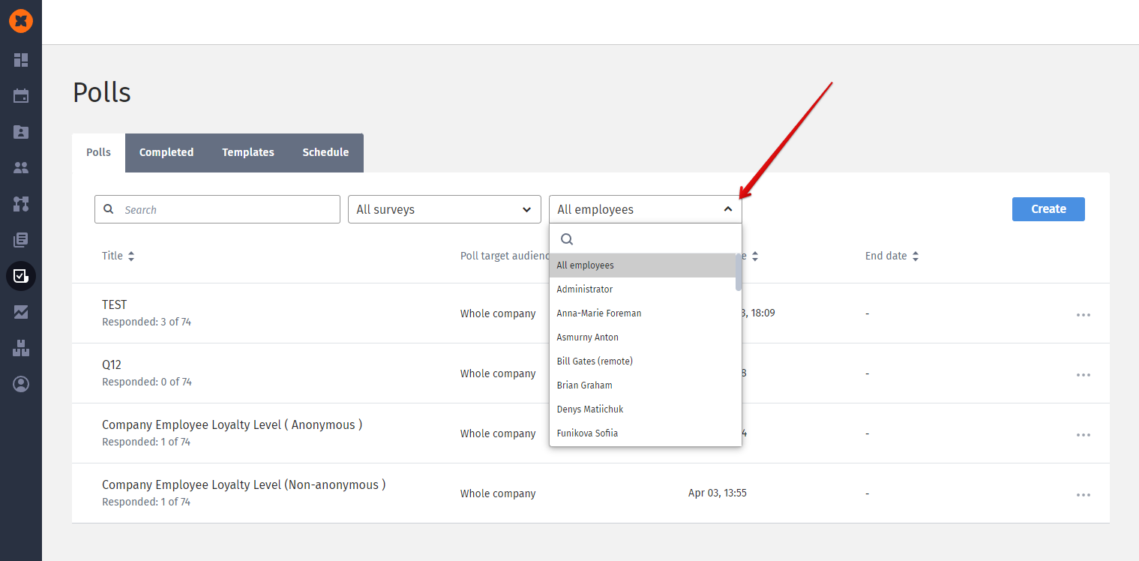Open Company Employee Loyalty Level (Non-anonymous ) poll
This screenshot has height=561, width=1139.
click(244, 484)
